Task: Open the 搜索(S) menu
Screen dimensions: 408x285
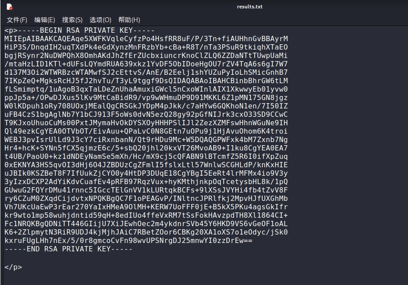Action: [x=72, y=20]
